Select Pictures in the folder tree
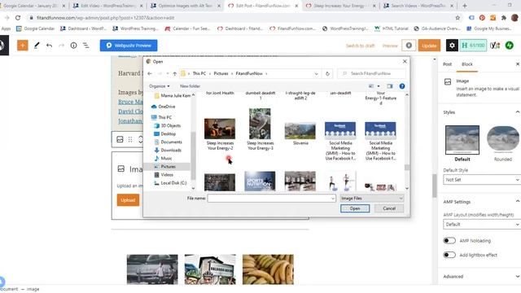The image size is (521, 293). click(168, 166)
